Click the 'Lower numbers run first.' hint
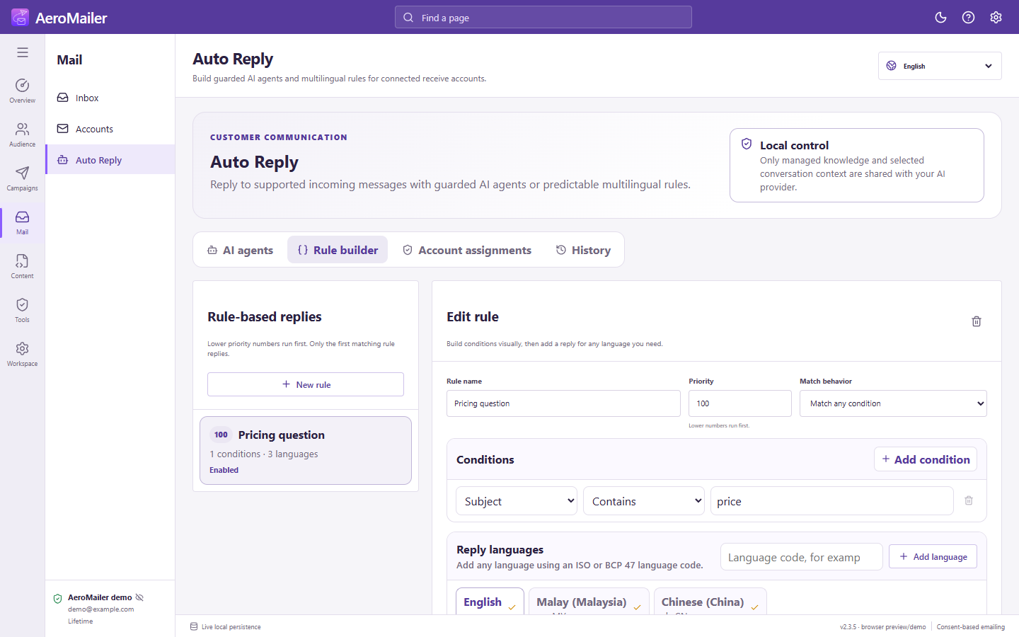 pyautogui.click(x=719, y=425)
